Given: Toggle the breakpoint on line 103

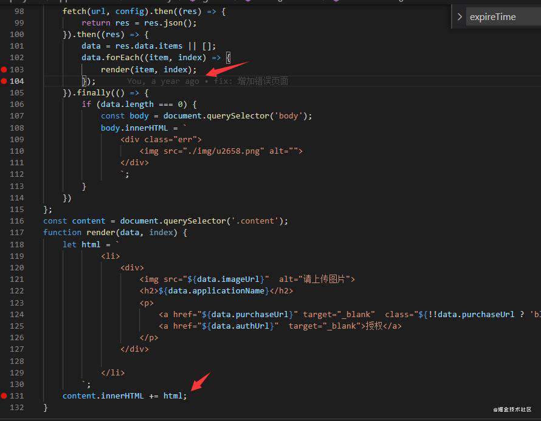Looking at the screenshot, I should [4, 70].
